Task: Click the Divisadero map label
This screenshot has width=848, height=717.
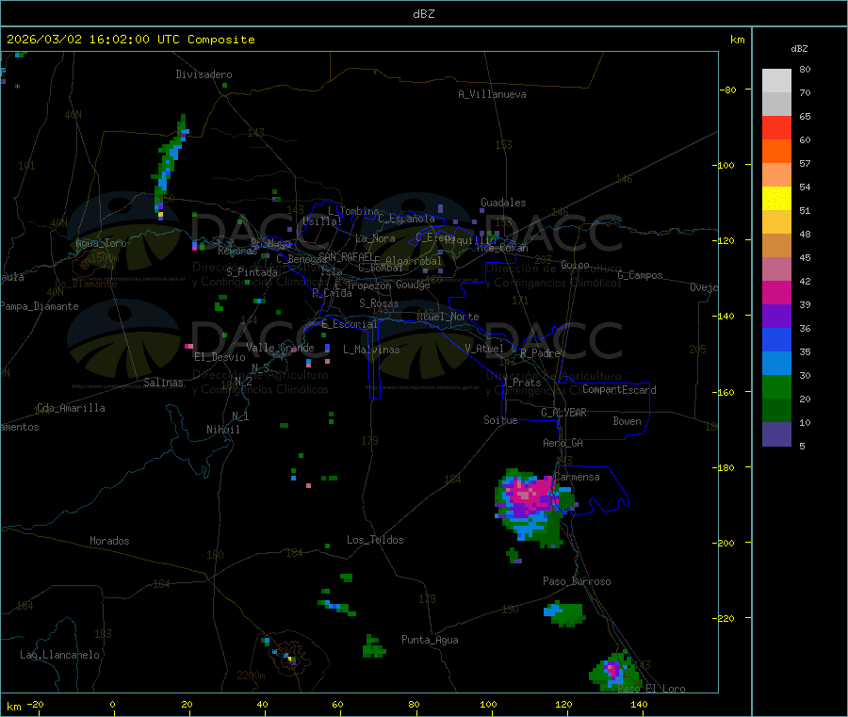Action: click(204, 74)
